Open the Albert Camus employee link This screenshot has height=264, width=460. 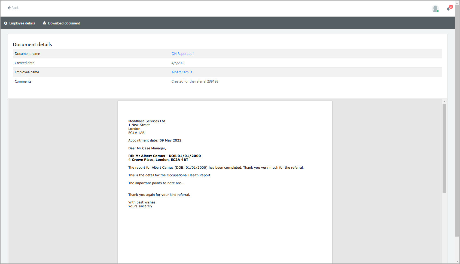click(182, 72)
